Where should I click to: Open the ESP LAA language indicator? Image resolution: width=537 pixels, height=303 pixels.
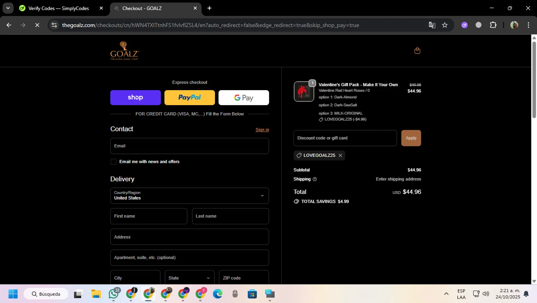pos(461,294)
